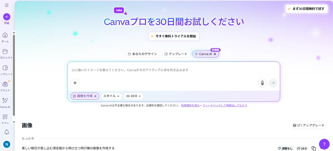Click the sidebar scroll up arrow
This screenshot has width=333, height=151.
[14, 32]
